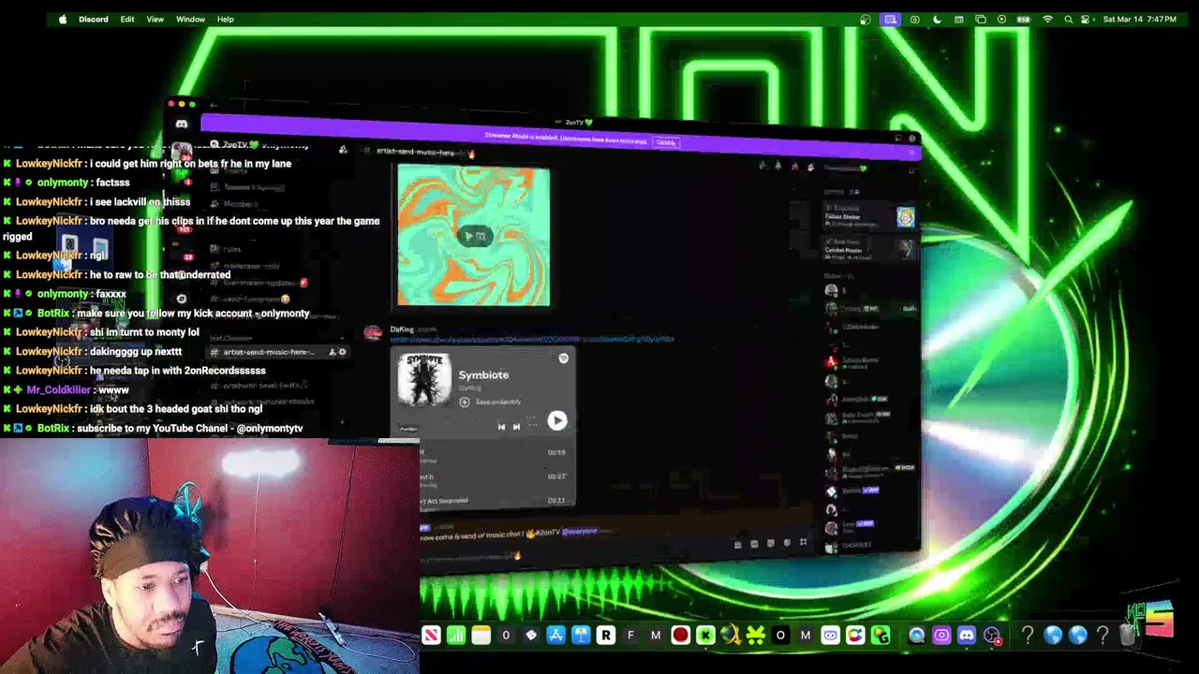Open the Spotify logo on Symbiote embed

click(563, 359)
